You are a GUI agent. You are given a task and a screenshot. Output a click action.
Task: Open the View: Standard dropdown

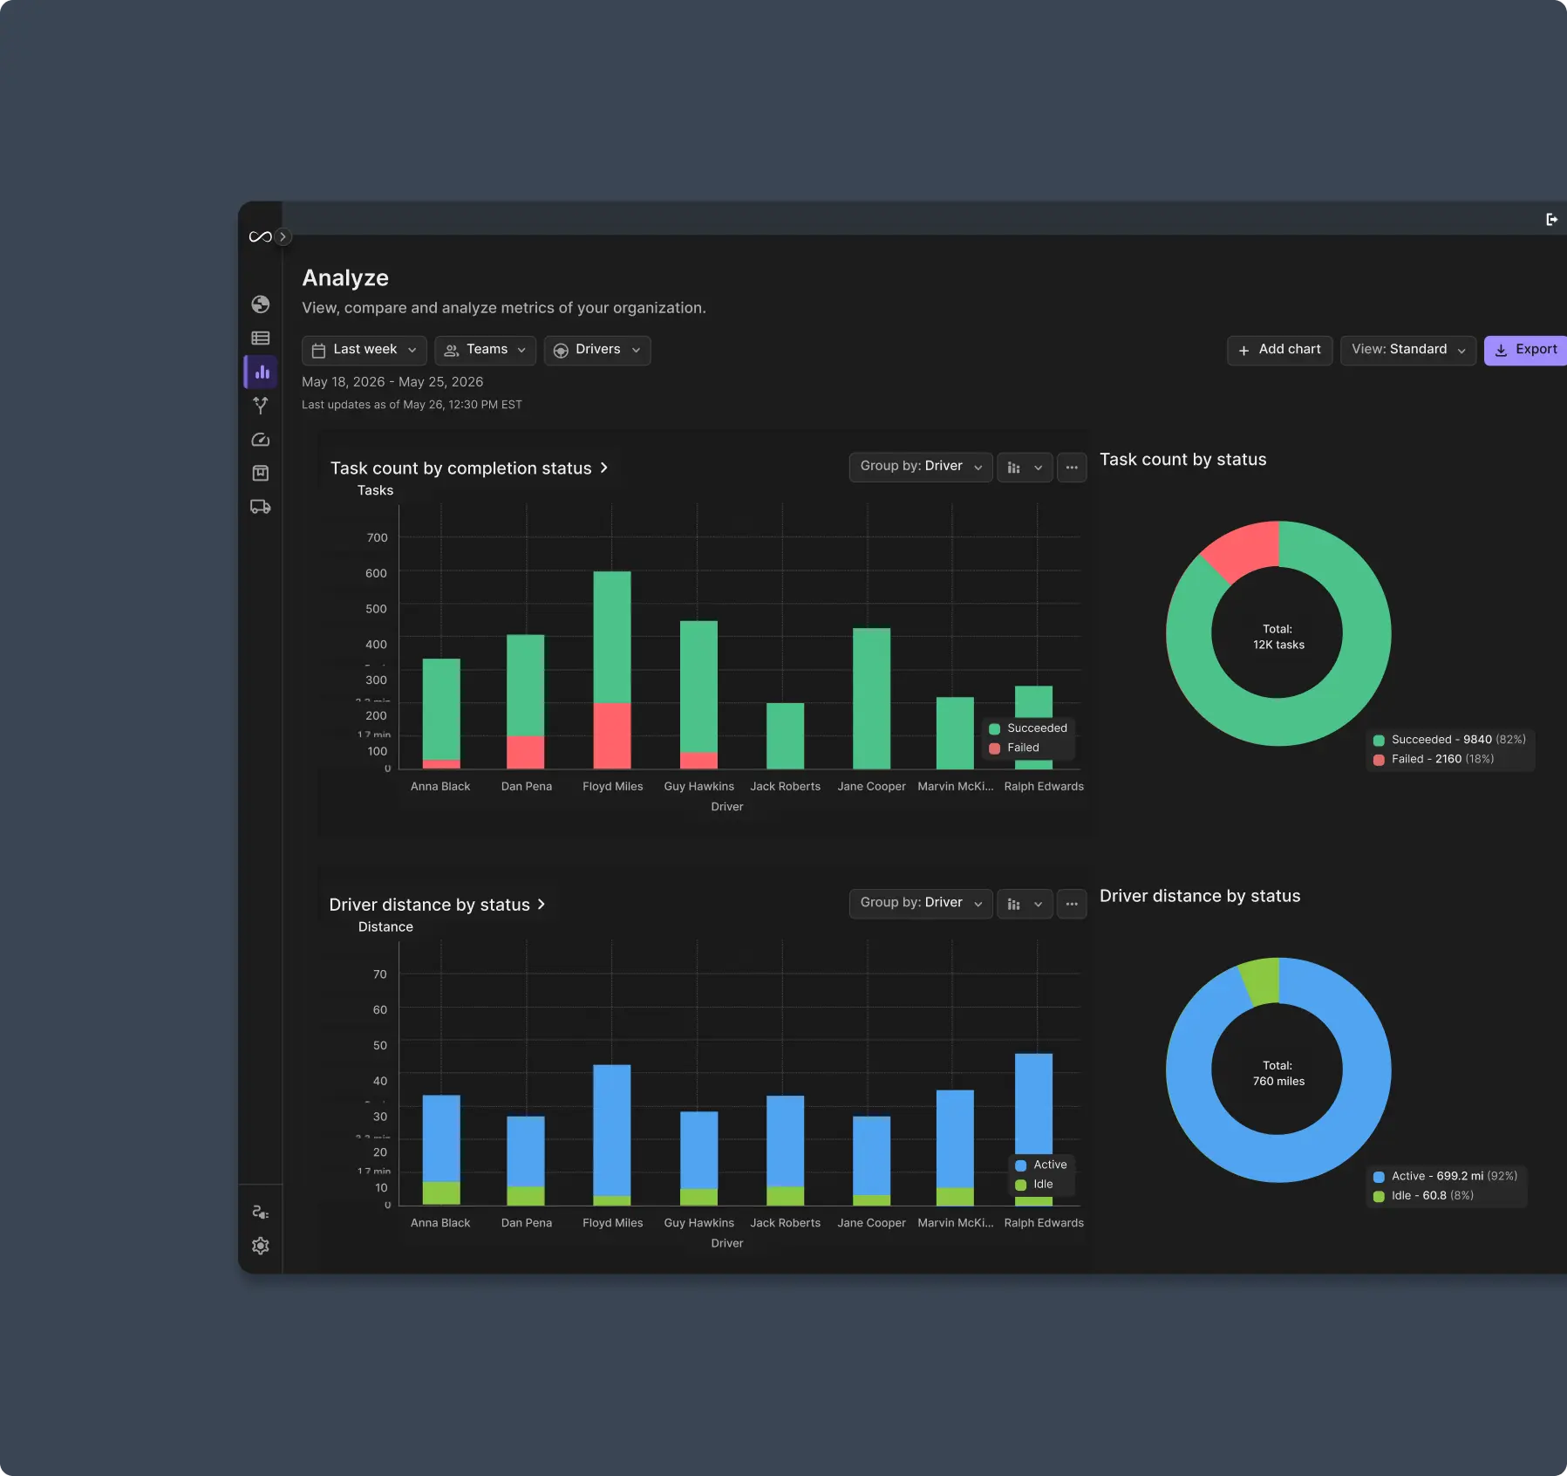[x=1408, y=350]
